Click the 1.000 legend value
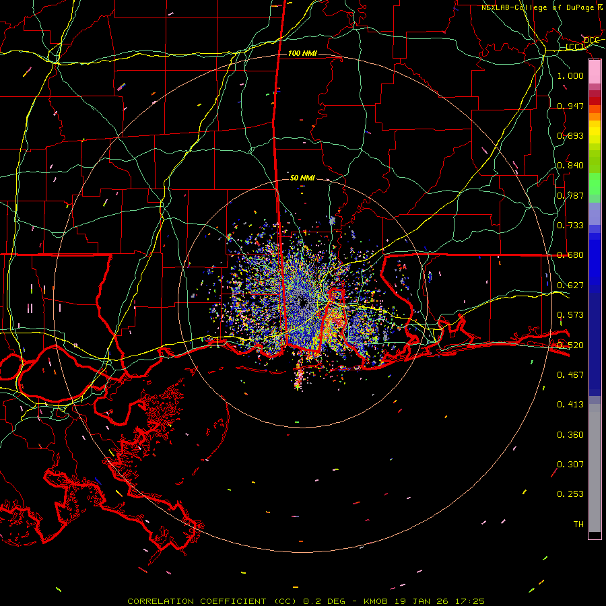Screen dimensions: 606x606 pyautogui.click(x=570, y=75)
